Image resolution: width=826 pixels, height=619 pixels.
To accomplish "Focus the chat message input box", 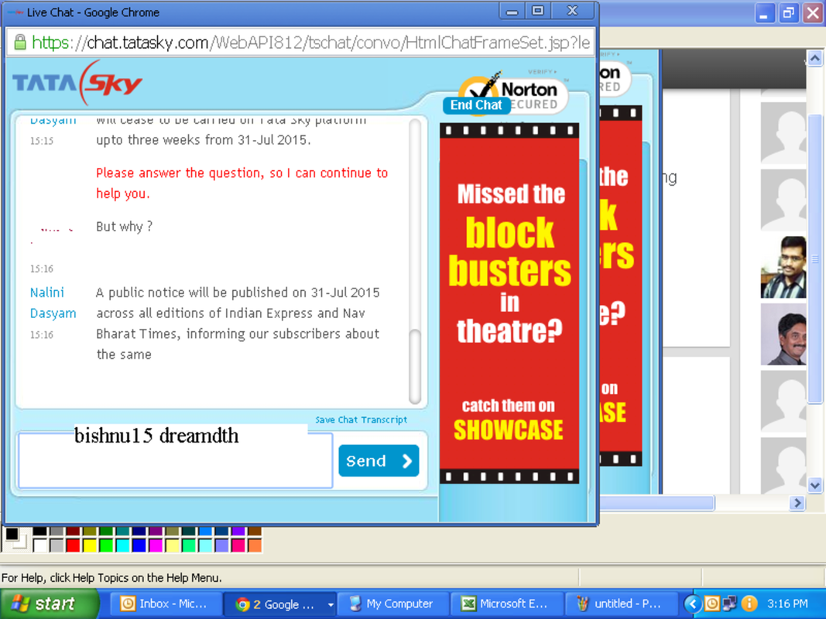I will point(176,460).
